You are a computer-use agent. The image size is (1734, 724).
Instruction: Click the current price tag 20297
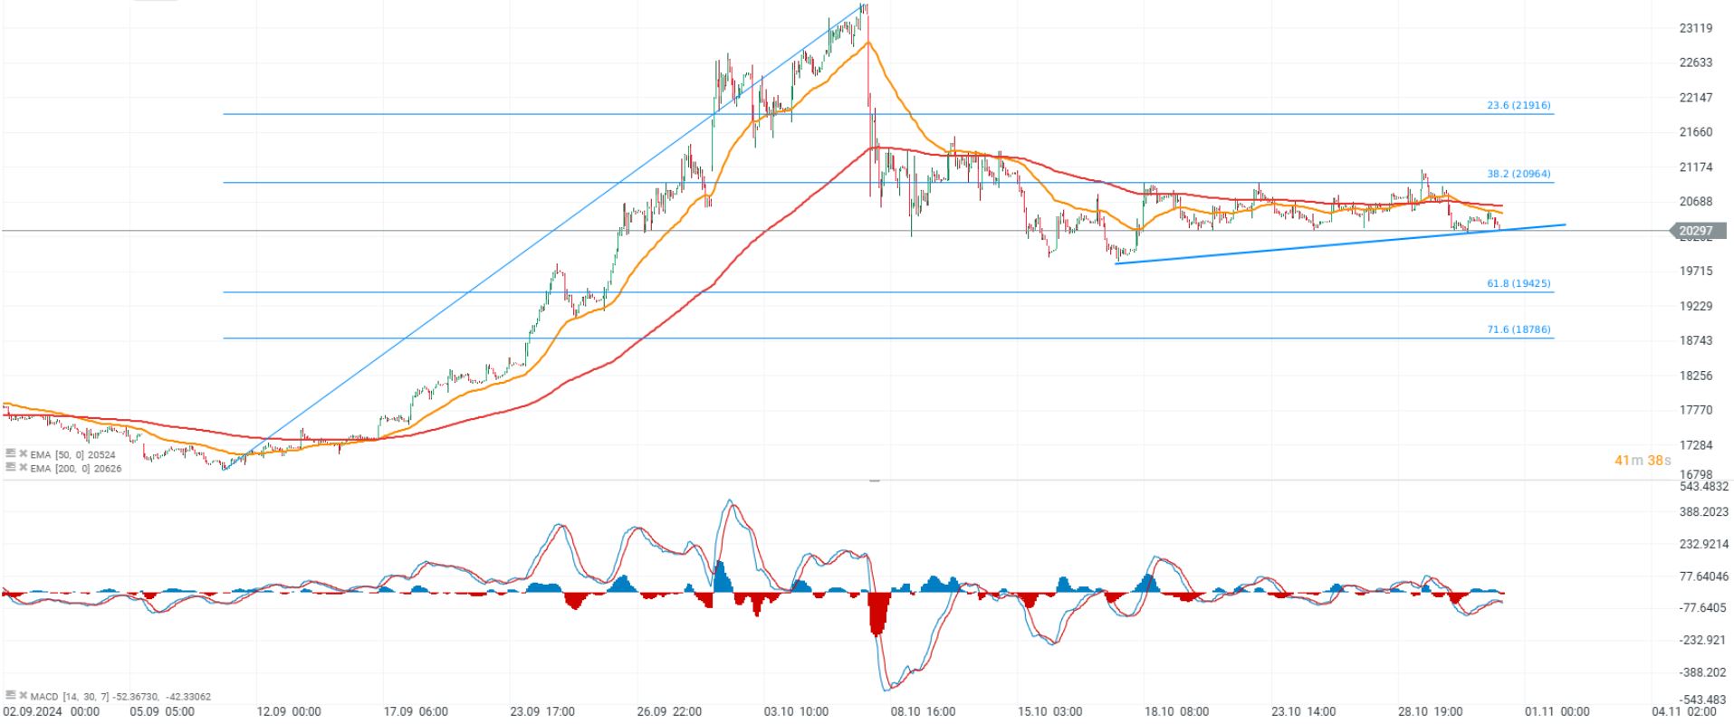tap(1696, 231)
